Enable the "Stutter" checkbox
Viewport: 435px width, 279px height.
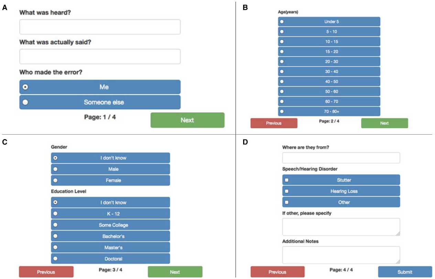click(340, 179)
